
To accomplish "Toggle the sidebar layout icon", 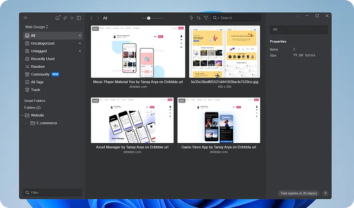I will (79, 18).
